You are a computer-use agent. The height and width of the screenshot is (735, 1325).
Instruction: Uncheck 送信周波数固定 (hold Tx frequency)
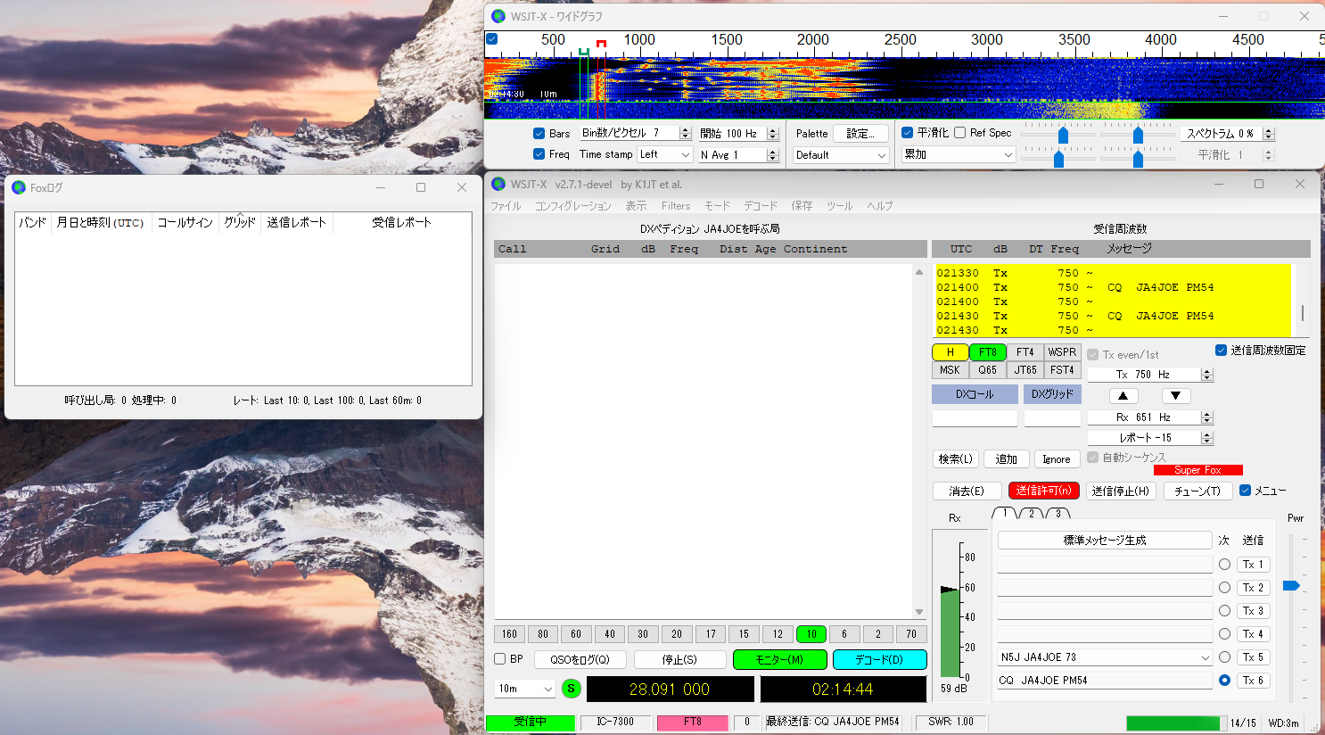coord(1221,351)
